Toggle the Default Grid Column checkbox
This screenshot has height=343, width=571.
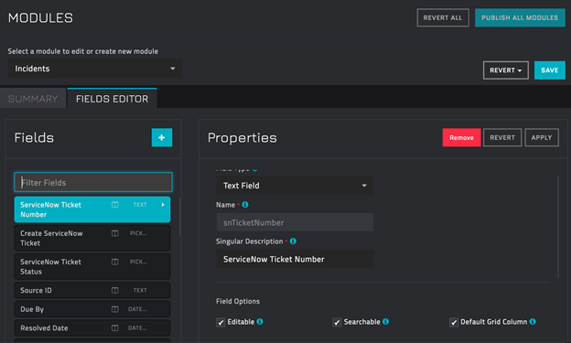click(454, 322)
